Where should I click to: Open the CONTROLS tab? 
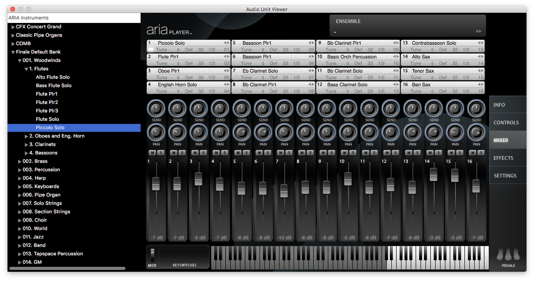(508, 123)
